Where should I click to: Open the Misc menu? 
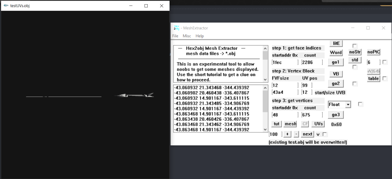(x=187, y=36)
